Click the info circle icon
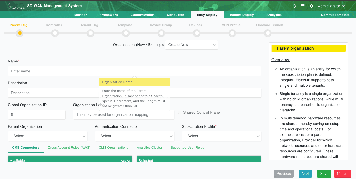This screenshot has height=179, width=356. pos(311,6)
